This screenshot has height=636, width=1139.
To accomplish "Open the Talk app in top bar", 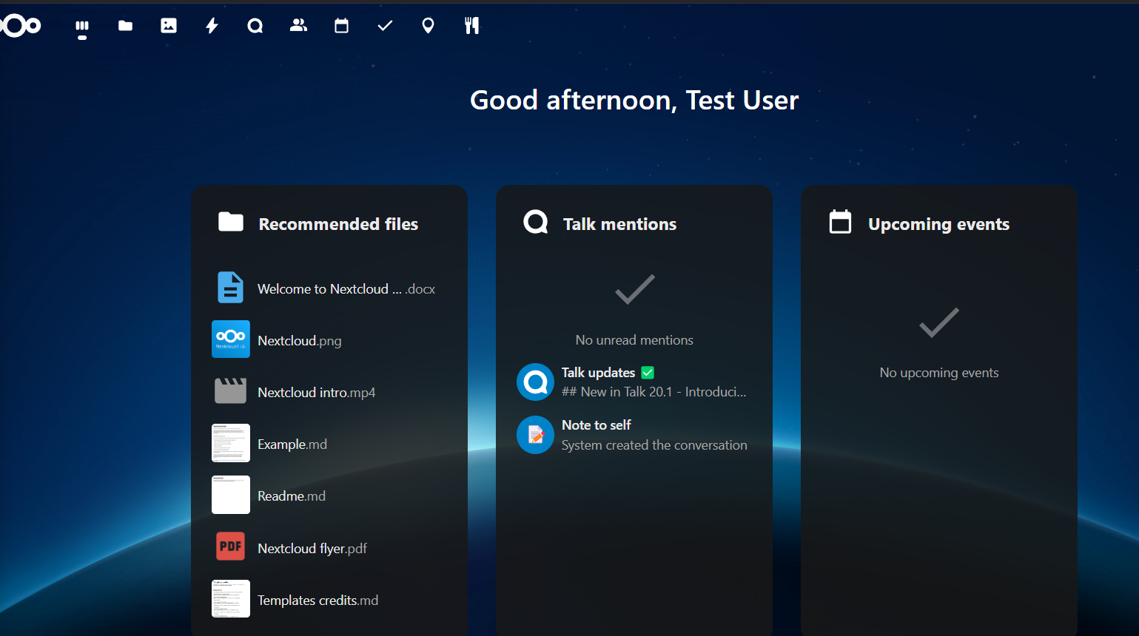I will (255, 26).
